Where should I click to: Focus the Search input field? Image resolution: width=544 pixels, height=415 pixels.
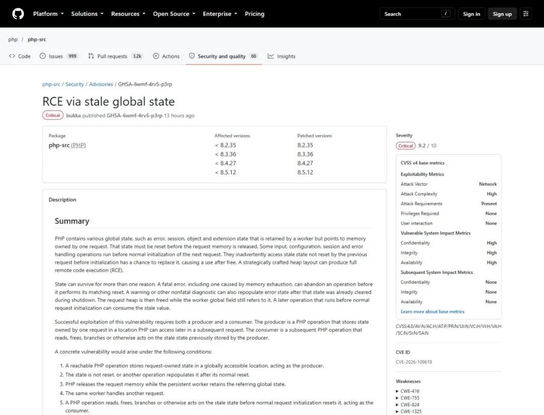(x=417, y=14)
